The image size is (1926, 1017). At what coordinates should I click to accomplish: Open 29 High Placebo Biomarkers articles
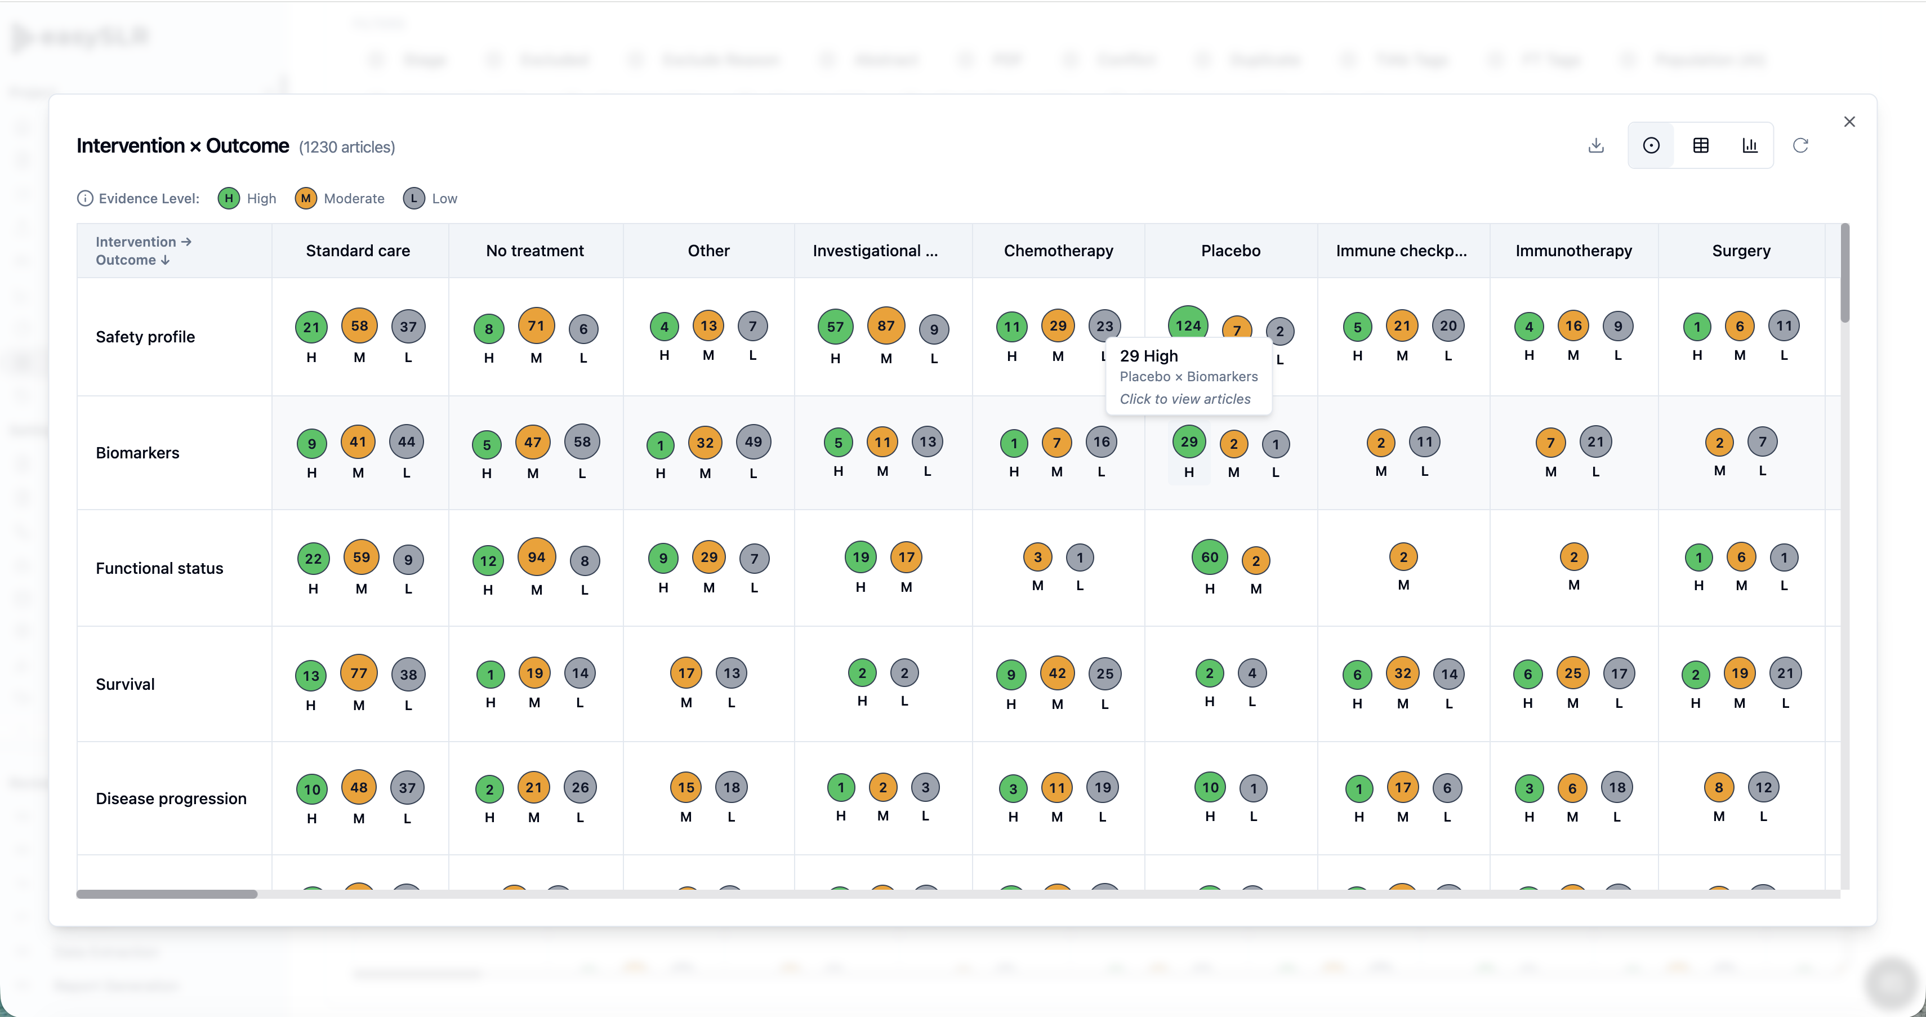1189,442
